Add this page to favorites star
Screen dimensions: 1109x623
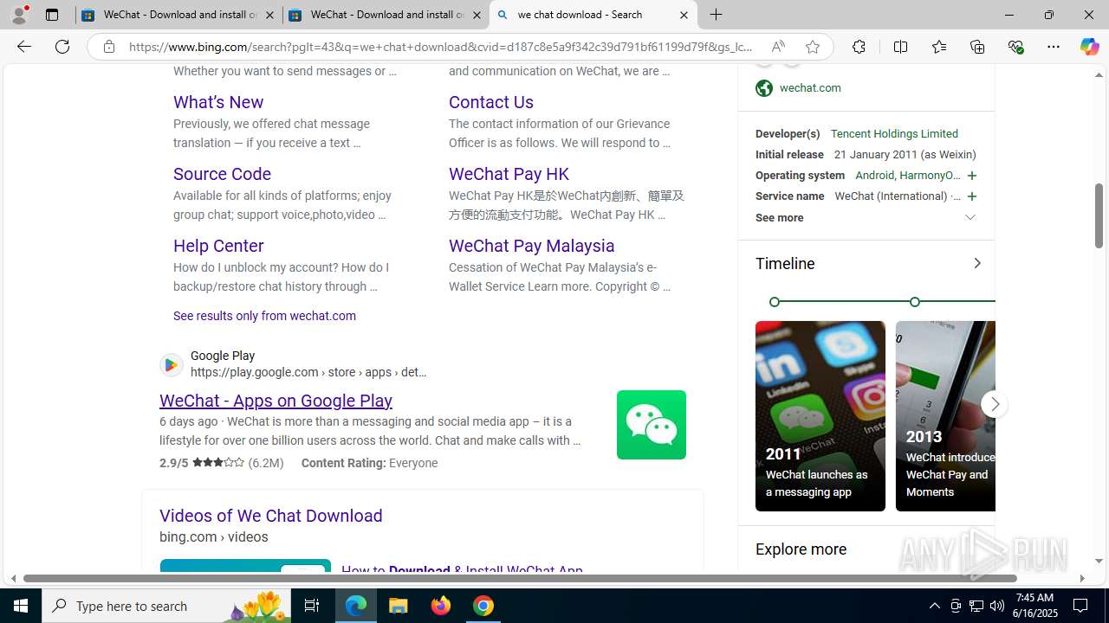point(812,47)
